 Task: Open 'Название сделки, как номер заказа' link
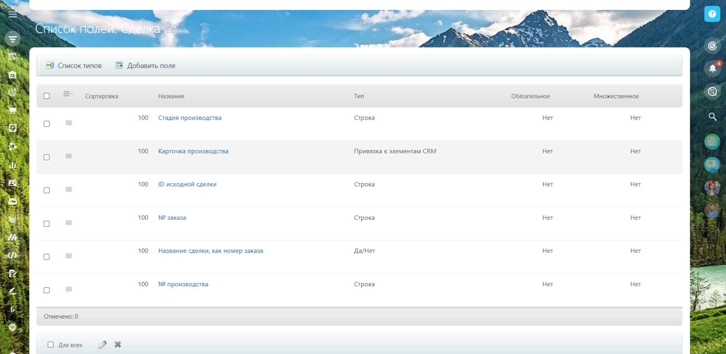211,251
